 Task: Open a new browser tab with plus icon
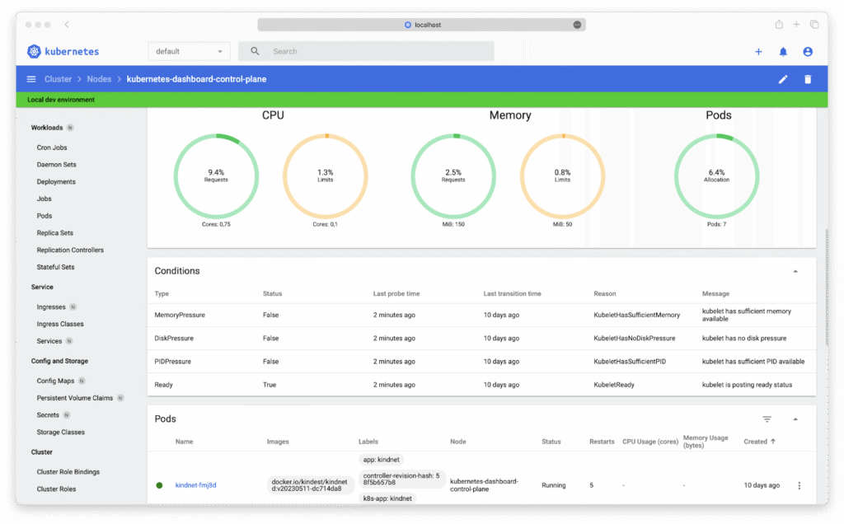tap(796, 24)
